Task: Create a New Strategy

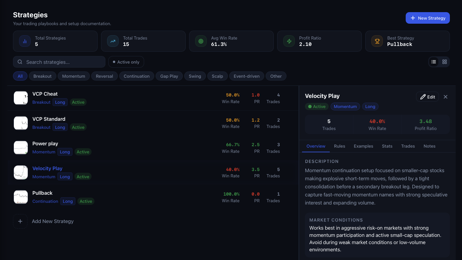Action: tap(428, 18)
